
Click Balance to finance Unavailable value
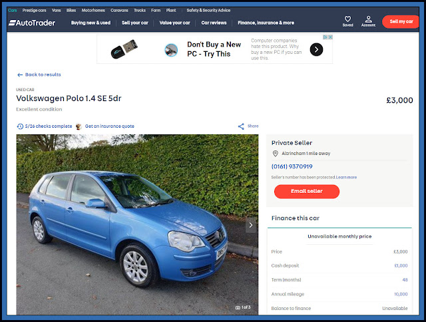395,309
